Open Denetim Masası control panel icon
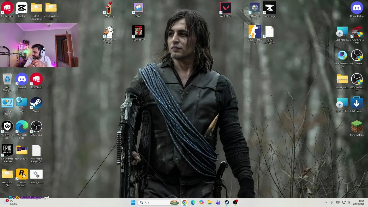 pyautogui.click(x=7, y=106)
